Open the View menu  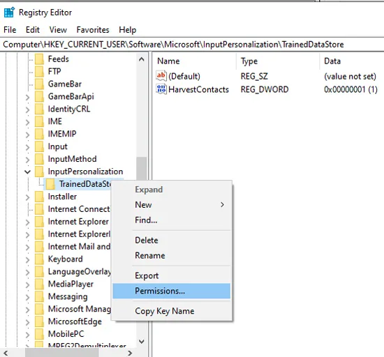[58, 30]
